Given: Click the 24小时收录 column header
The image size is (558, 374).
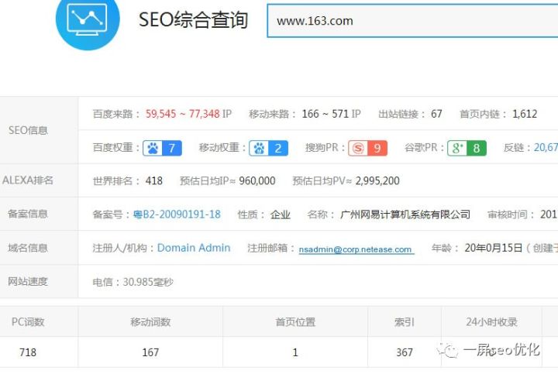Looking at the screenshot, I should click(x=491, y=322).
